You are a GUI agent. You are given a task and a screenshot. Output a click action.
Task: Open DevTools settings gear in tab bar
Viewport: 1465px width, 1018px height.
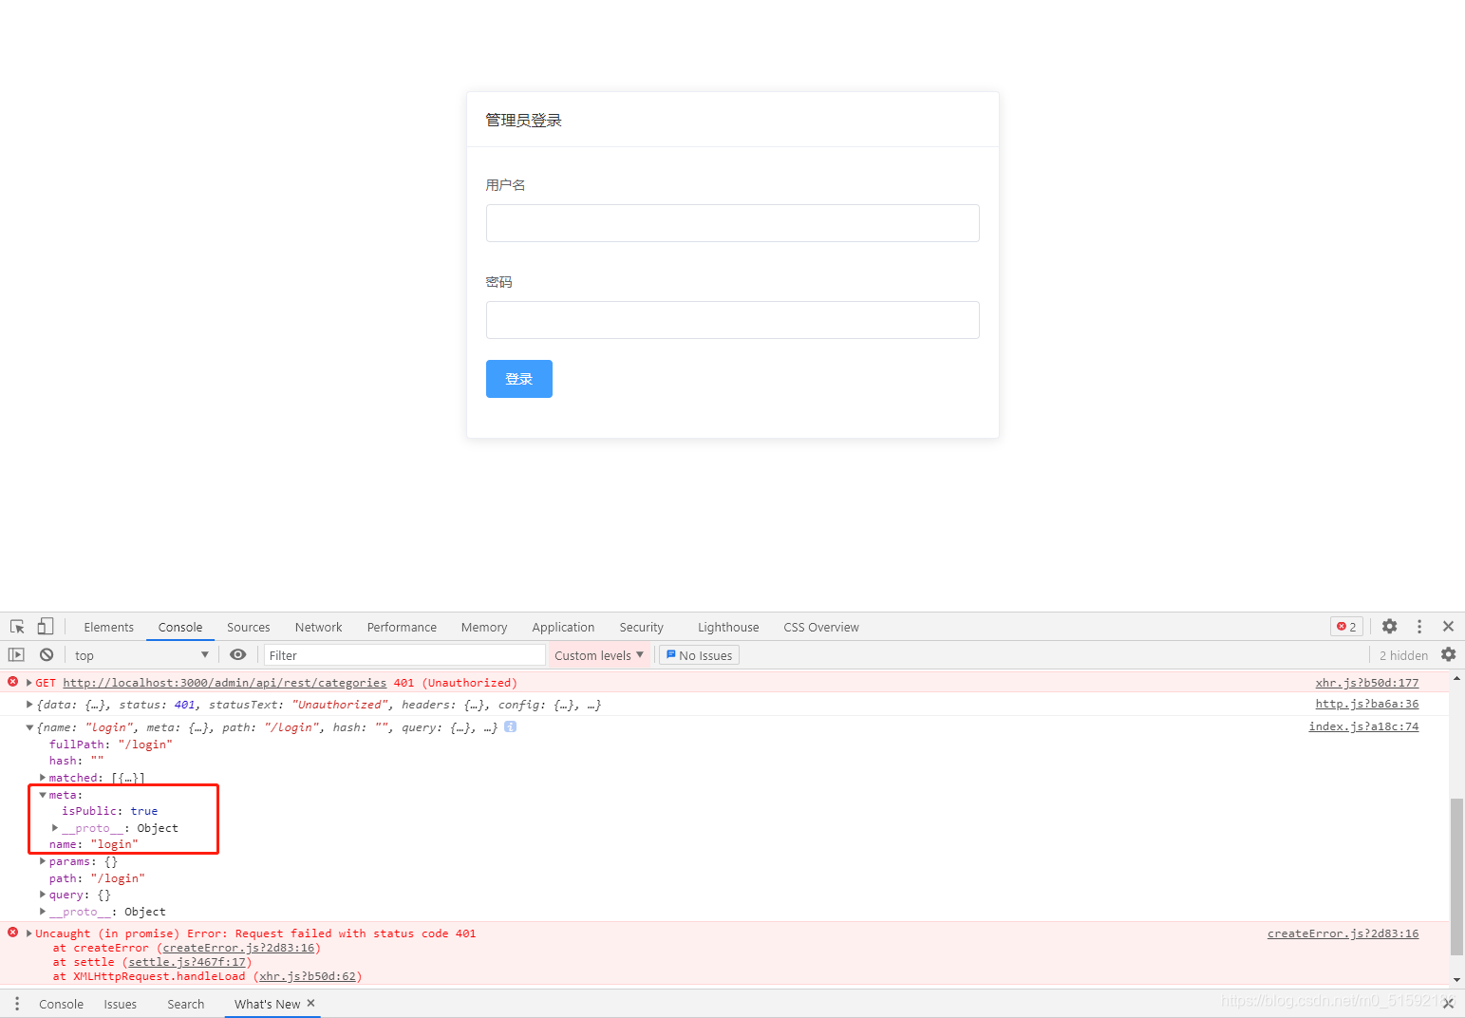pos(1390,627)
